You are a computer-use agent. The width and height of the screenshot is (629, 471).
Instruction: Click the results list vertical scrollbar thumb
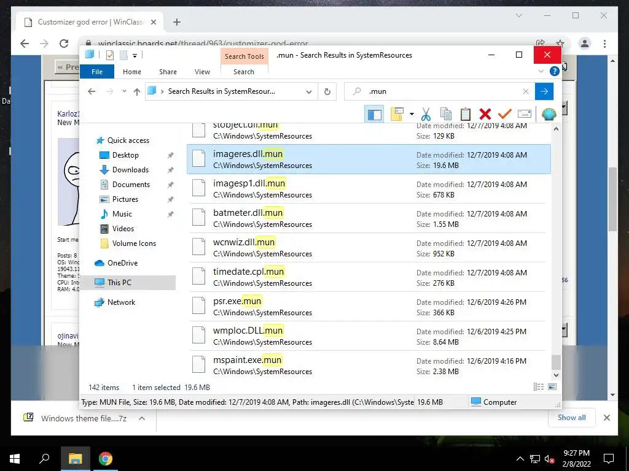(x=556, y=362)
